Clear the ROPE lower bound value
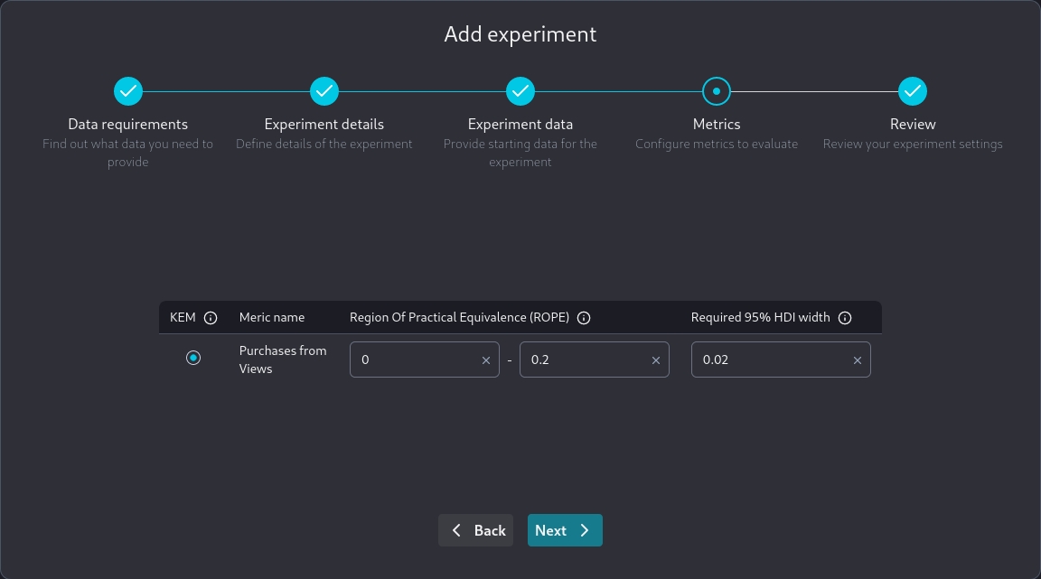1041x579 pixels. tap(485, 360)
